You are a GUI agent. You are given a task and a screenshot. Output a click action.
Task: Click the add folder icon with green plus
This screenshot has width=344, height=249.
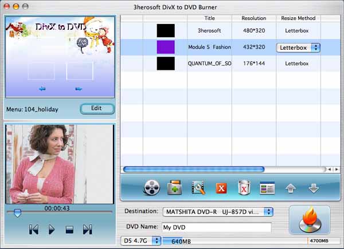[174, 188]
